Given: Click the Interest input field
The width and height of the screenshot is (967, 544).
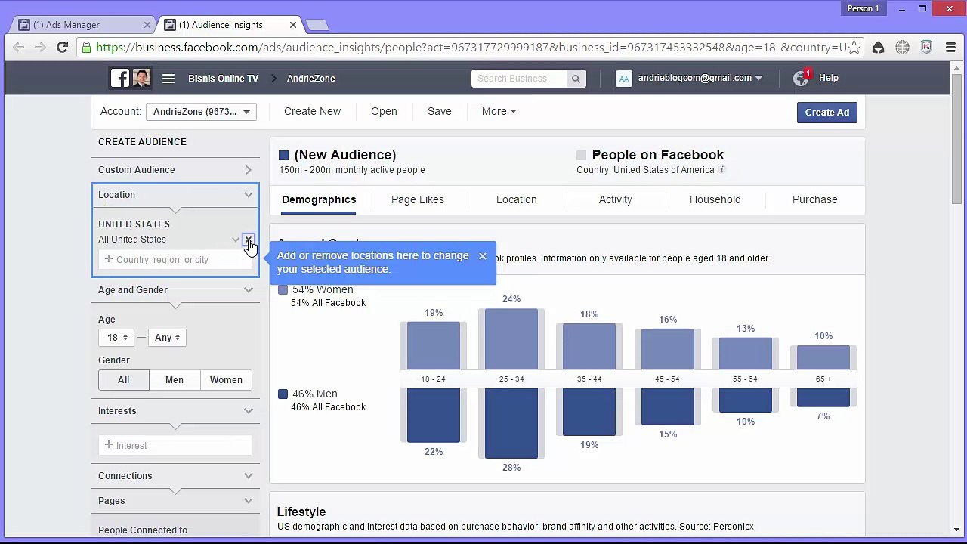Looking at the screenshot, I should tap(175, 445).
